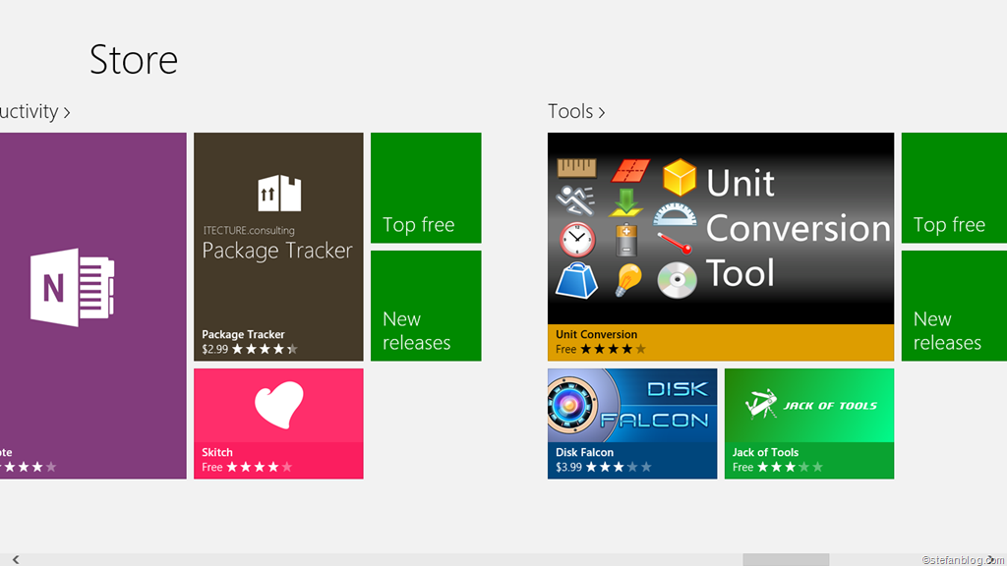Open the Package Tracker box icon tile

(x=279, y=193)
